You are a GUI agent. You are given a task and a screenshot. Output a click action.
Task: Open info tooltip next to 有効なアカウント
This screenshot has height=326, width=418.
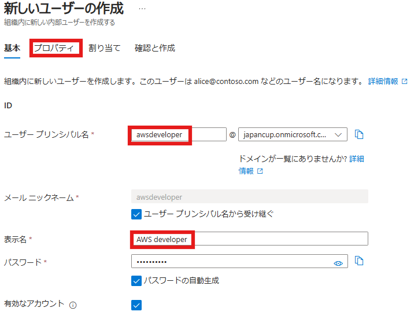(73, 305)
